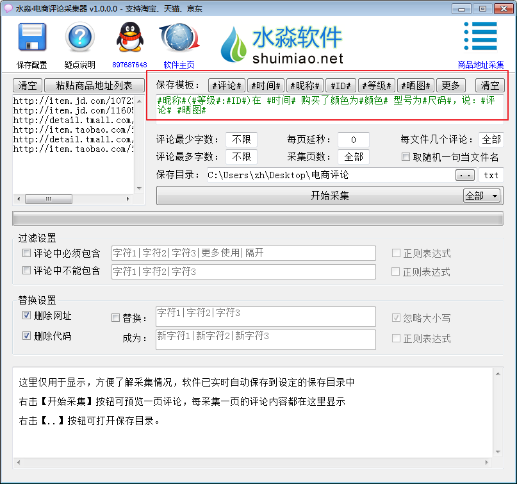Uncheck the 删除网址 checkbox
Viewport: 517px width, 484px height.
point(26,315)
